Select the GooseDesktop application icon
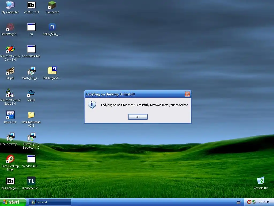 (x=31, y=49)
